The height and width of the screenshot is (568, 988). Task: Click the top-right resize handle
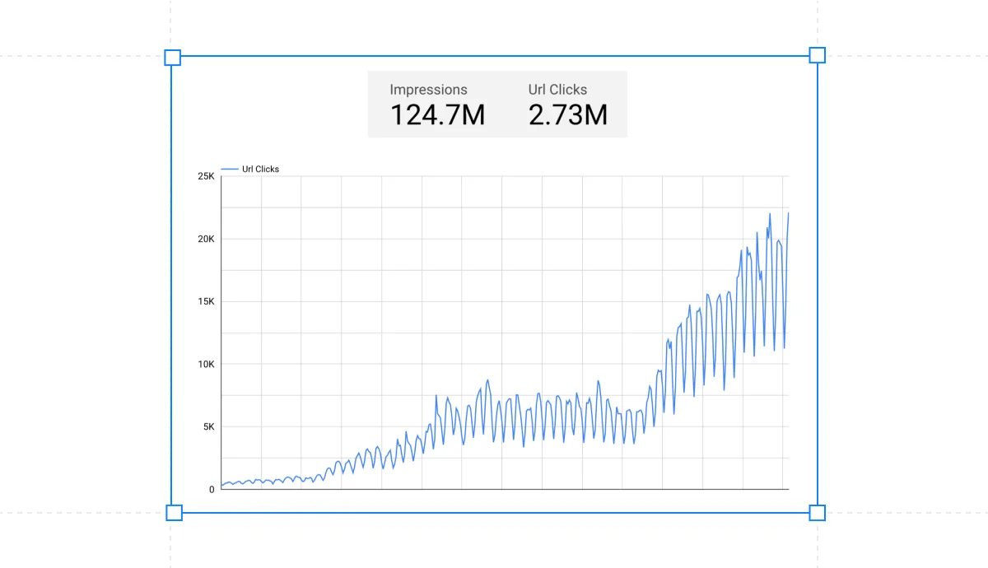(817, 55)
